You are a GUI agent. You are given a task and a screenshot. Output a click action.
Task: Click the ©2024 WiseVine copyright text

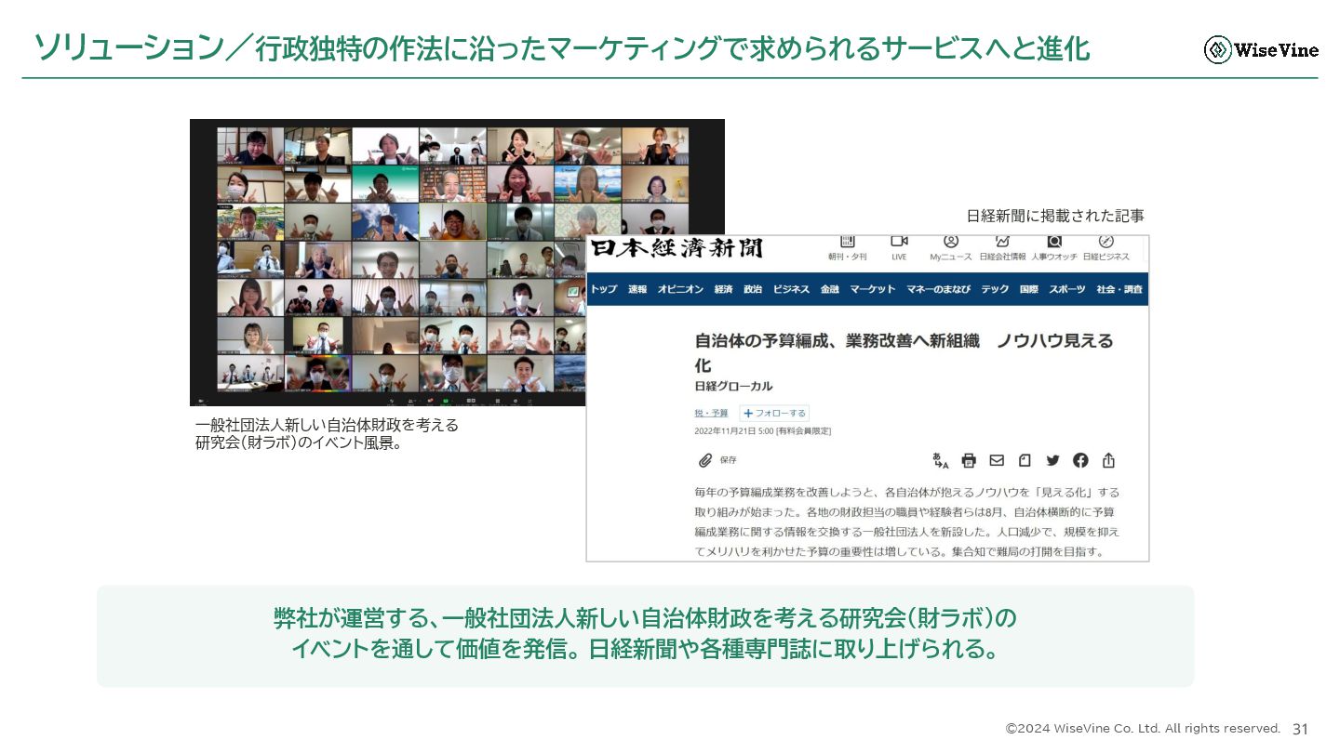pos(1143,729)
